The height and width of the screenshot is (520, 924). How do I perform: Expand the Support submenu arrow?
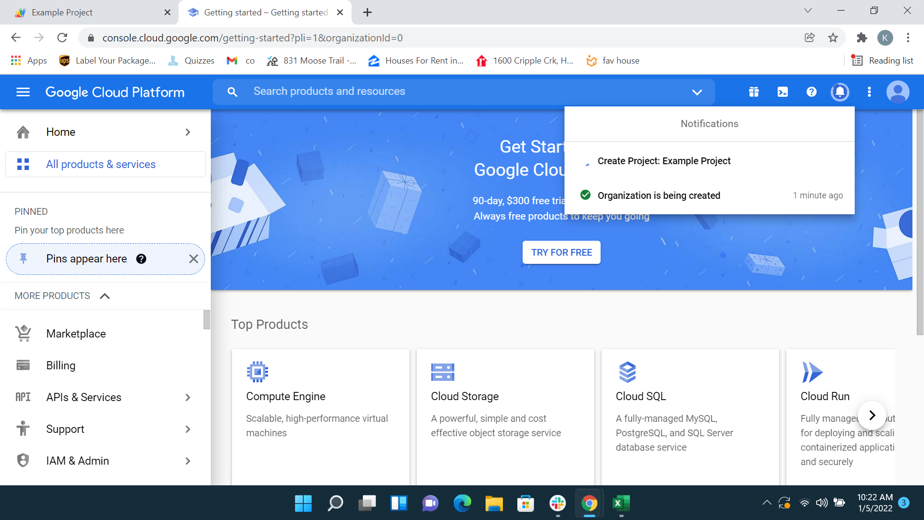[188, 429]
